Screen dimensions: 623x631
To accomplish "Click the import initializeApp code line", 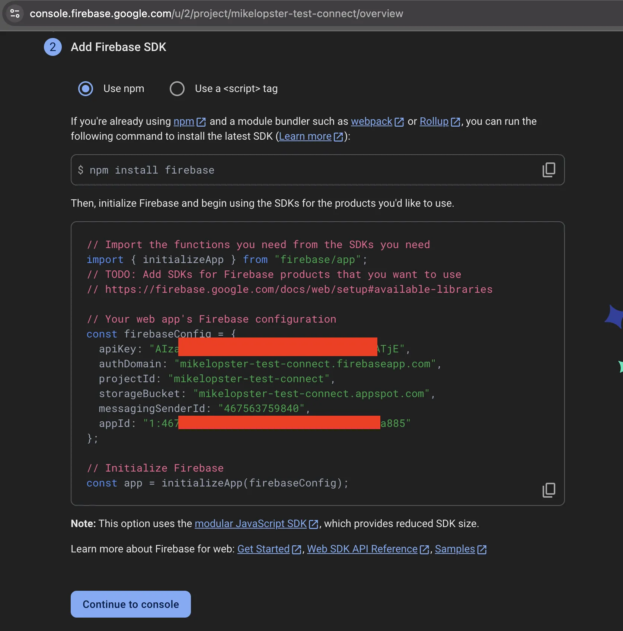I will 227,260.
